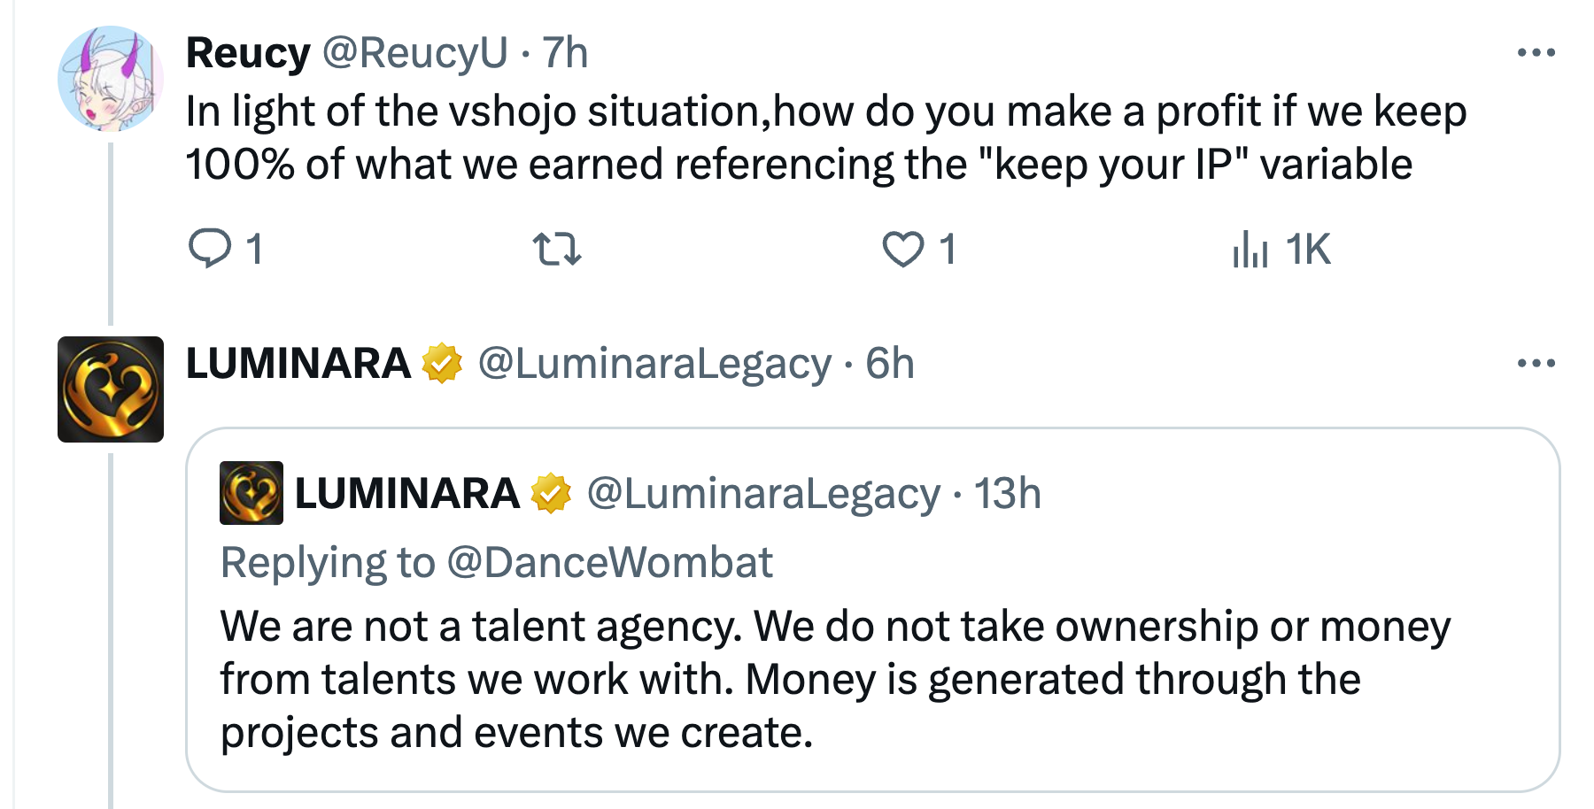Click the small LUMINARA avatar in quoted tweet

[x=251, y=493]
